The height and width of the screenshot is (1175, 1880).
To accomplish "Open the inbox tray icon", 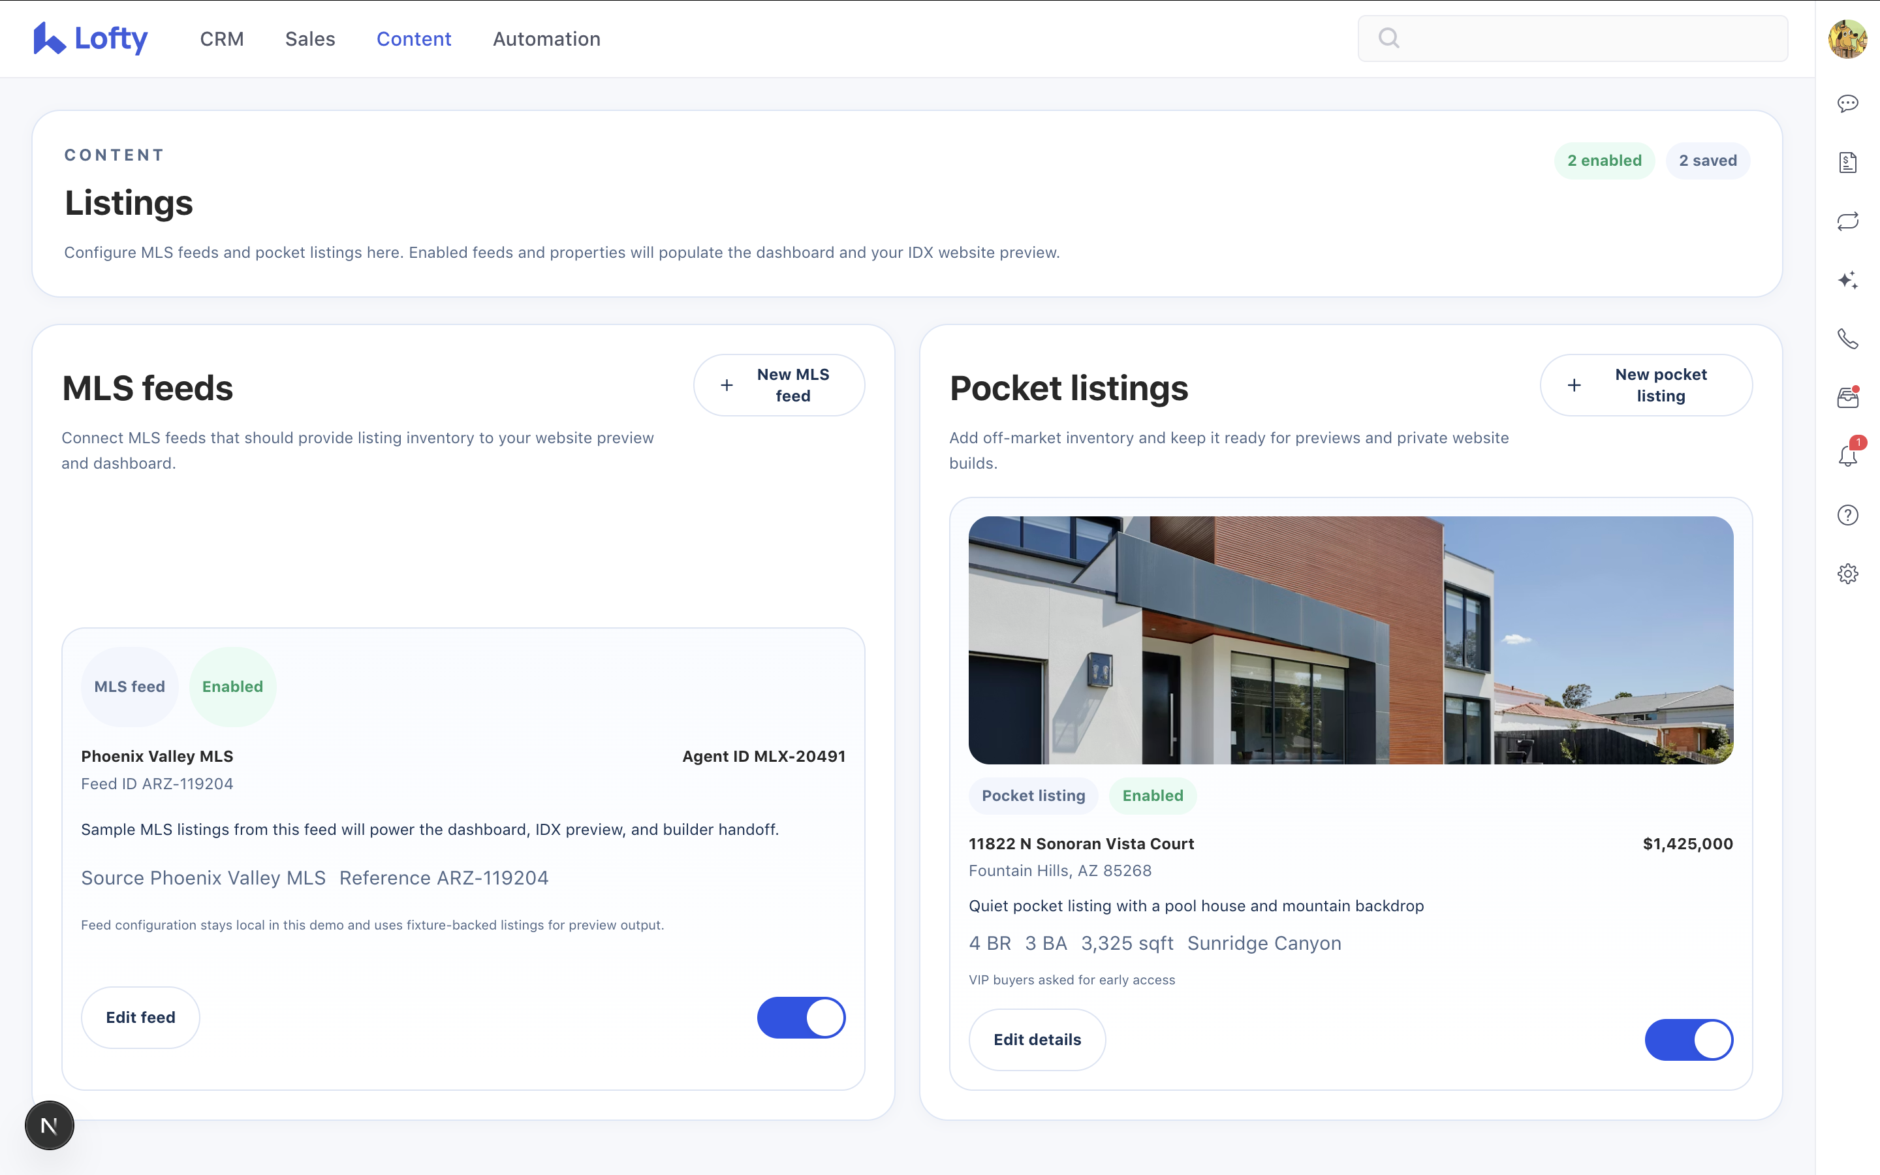I will pyautogui.click(x=1847, y=398).
